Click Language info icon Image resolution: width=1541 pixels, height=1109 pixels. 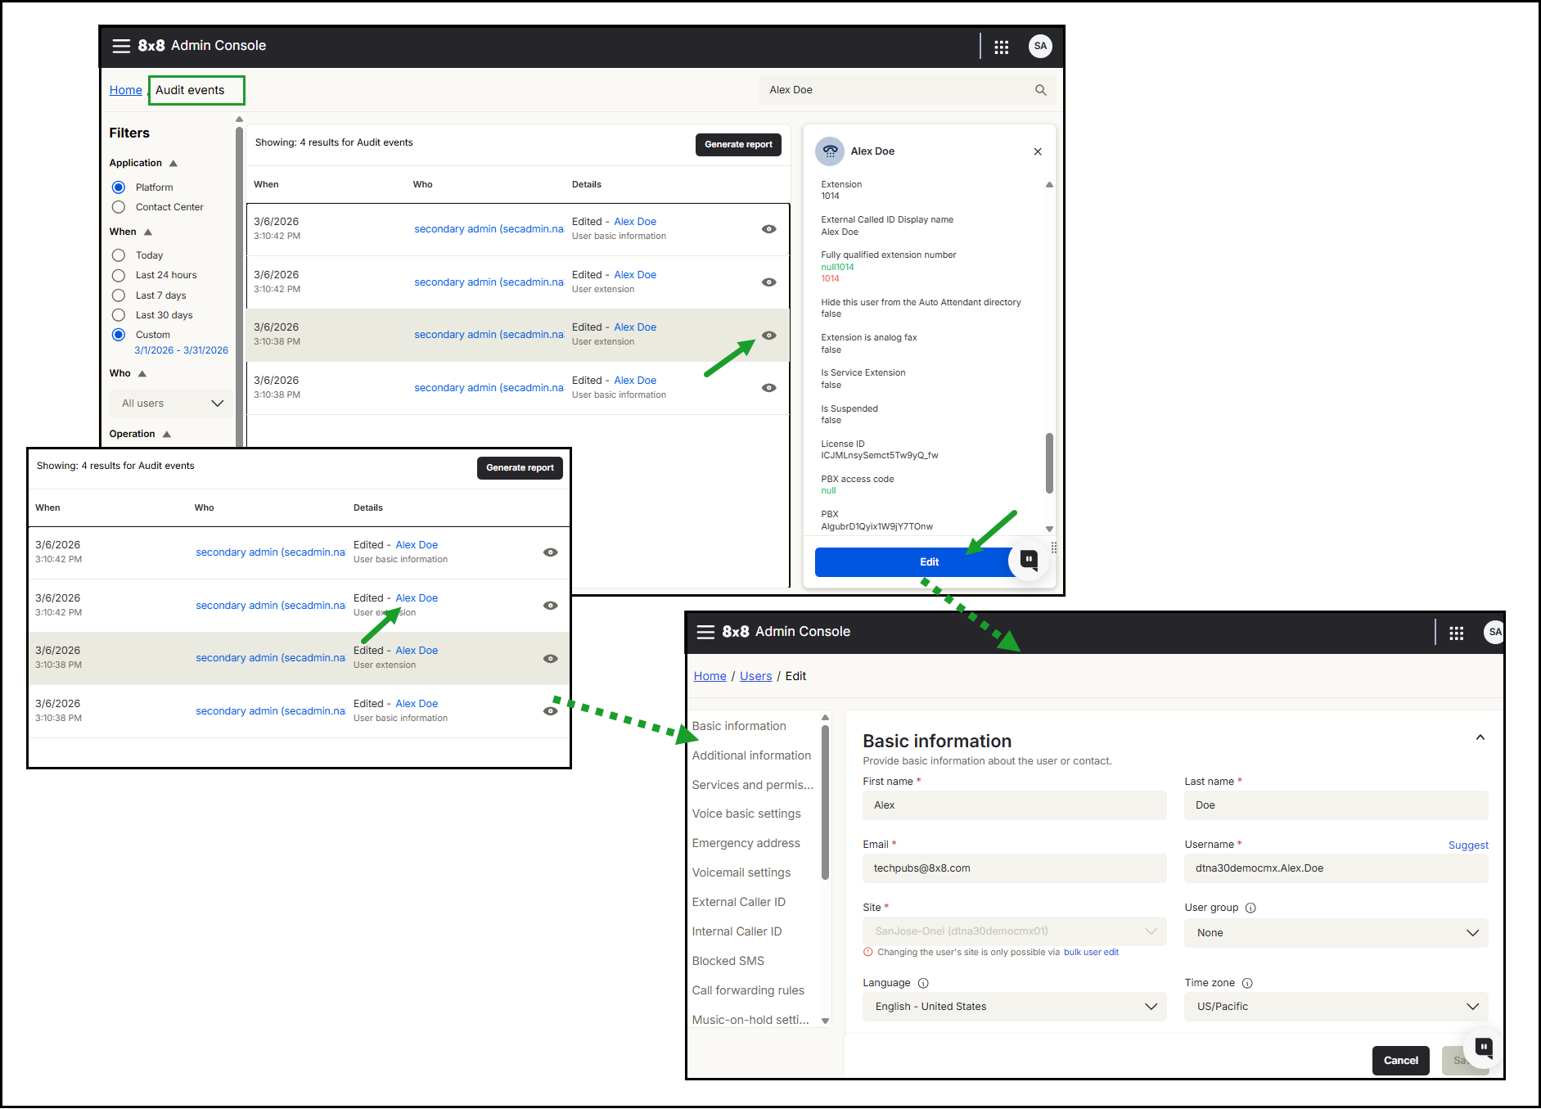click(x=923, y=983)
